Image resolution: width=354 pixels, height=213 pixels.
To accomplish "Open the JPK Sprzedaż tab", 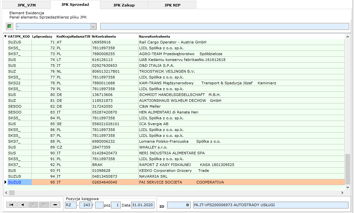I will tap(75, 5).
